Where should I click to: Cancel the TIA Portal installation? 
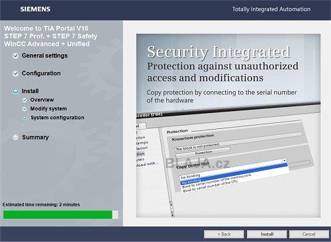point(309,234)
